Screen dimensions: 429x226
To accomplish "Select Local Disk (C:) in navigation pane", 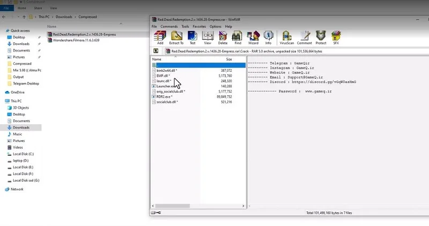I will pyautogui.click(x=23, y=154).
